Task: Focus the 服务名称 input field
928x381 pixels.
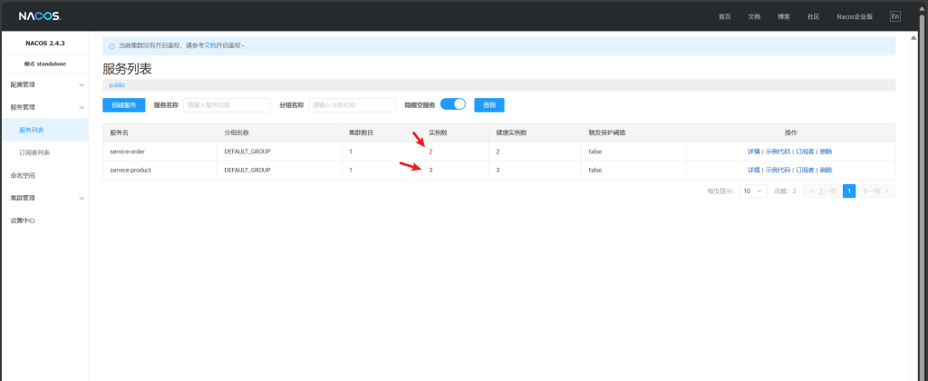Action: click(x=227, y=105)
